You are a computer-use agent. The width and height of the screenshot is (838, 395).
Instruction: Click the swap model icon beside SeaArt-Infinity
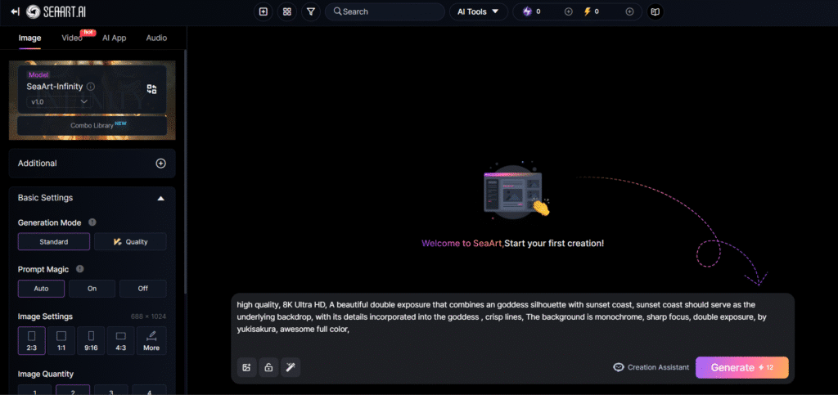pyautogui.click(x=151, y=88)
